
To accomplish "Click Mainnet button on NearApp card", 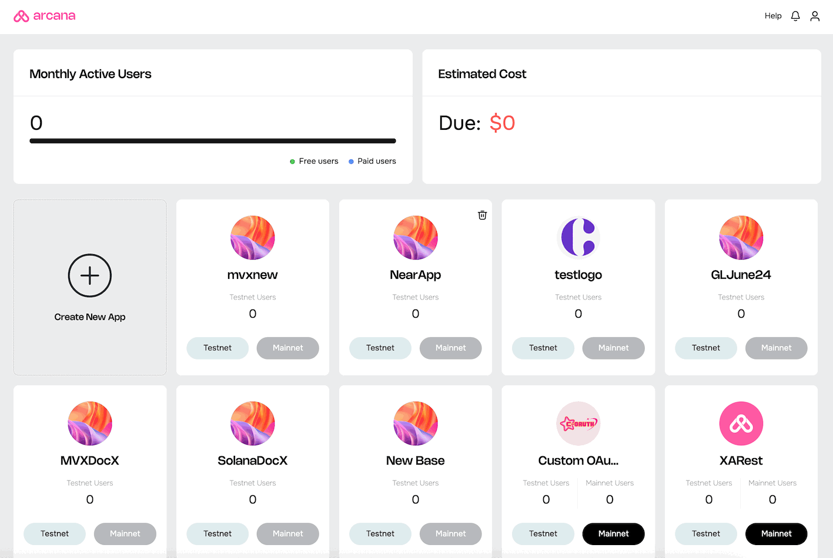I will tap(451, 348).
